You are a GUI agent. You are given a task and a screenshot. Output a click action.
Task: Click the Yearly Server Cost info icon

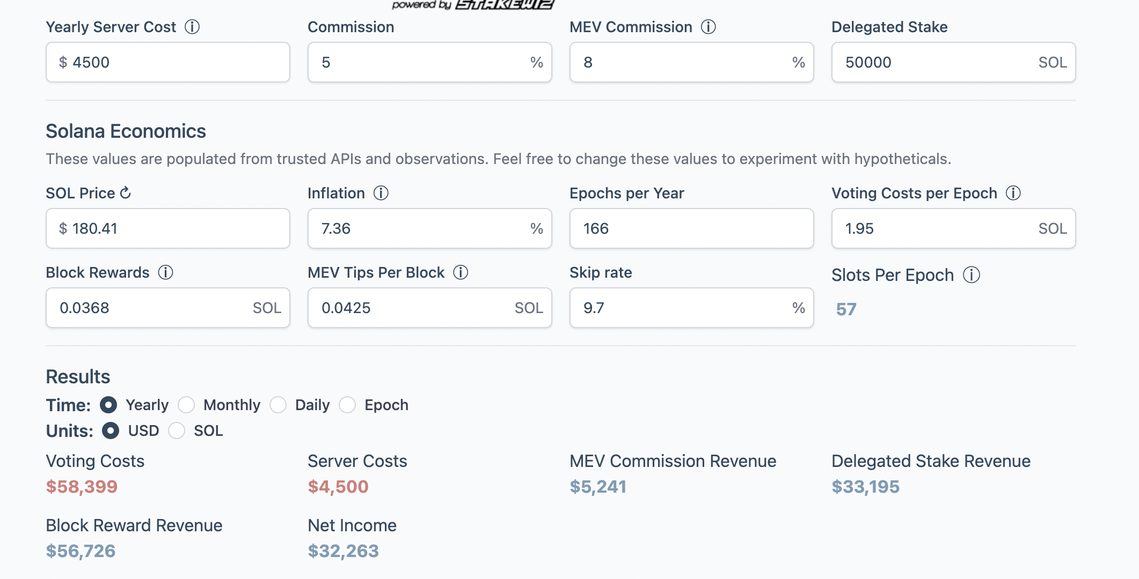point(192,27)
